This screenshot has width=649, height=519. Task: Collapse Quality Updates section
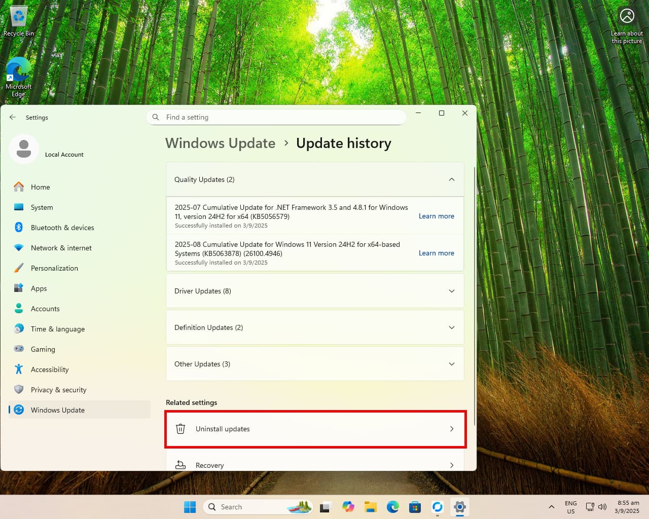[x=451, y=179]
